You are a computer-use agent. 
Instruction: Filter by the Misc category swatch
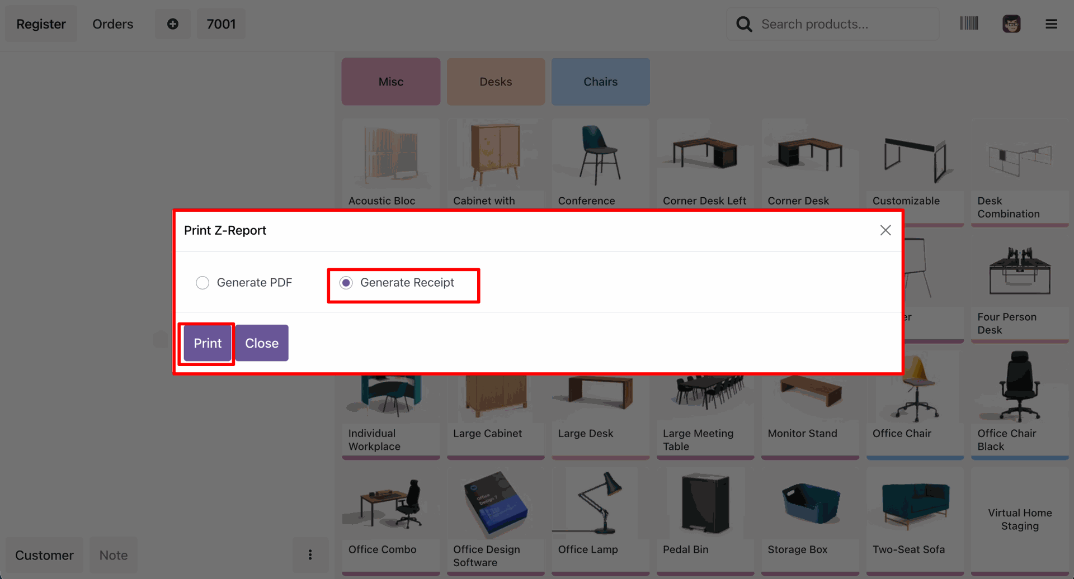(x=390, y=82)
